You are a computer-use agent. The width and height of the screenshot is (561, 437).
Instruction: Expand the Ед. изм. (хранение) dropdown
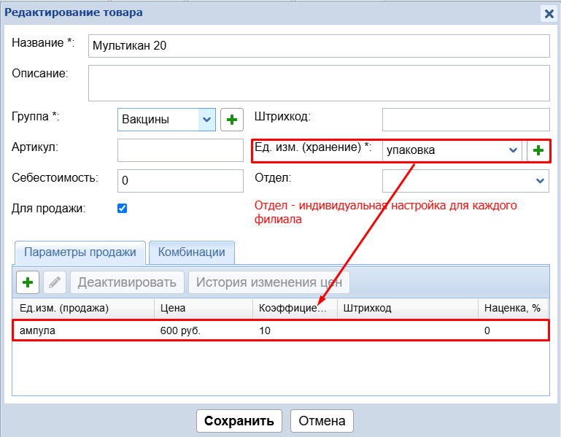512,150
